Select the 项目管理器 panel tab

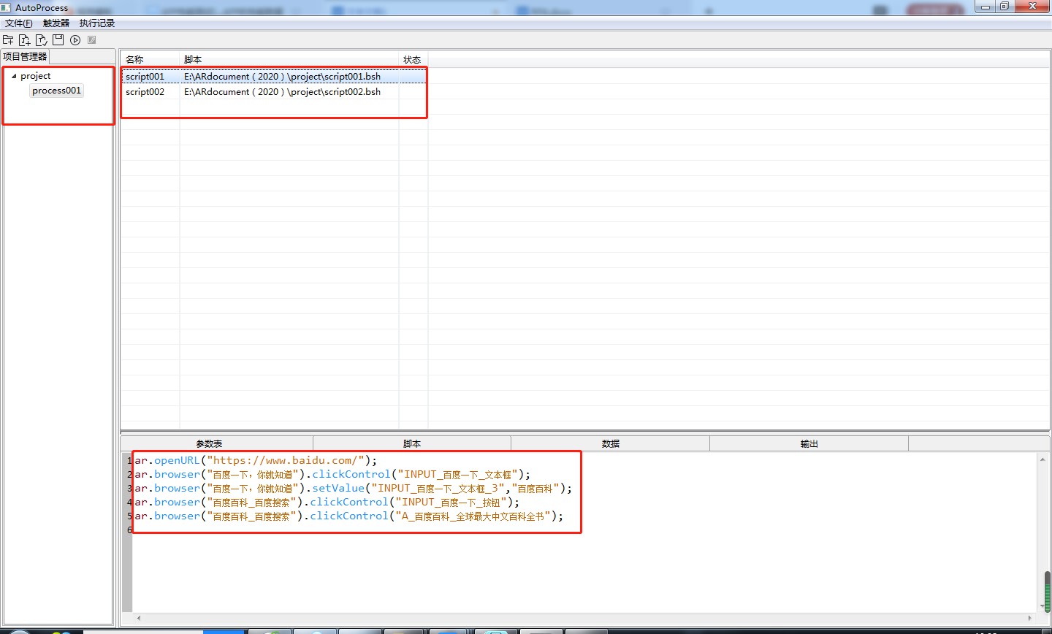point(25,56)
